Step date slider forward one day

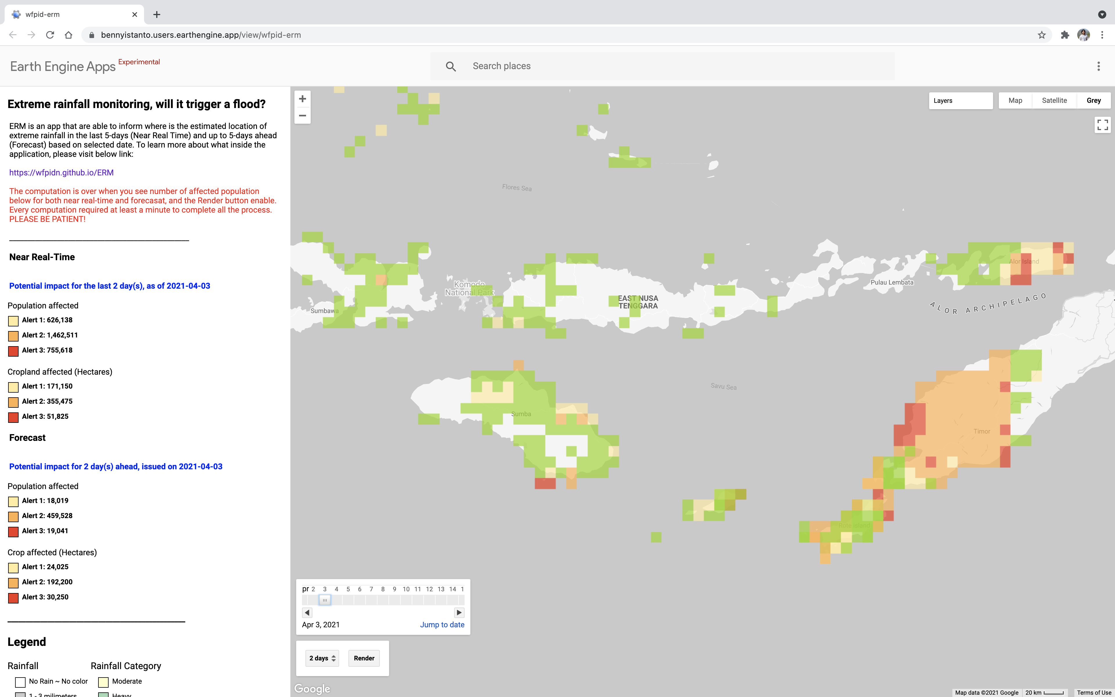pos(459,612)
